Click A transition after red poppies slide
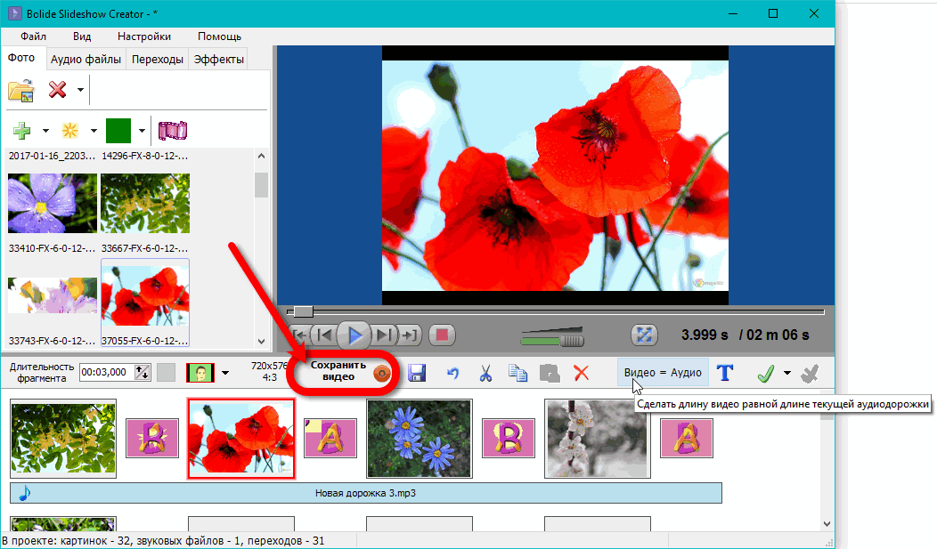This screenshot has width=937, height=549. 330,438
